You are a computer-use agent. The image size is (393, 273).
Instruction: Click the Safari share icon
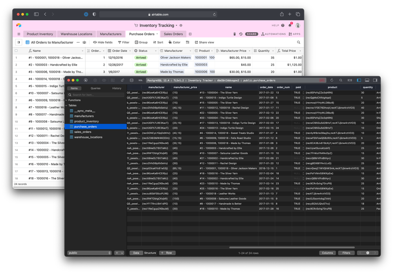tap(282, 14)
